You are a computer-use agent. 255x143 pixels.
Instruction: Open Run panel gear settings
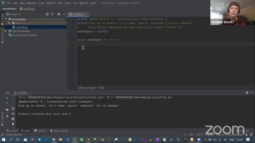(x=247, y=93)
